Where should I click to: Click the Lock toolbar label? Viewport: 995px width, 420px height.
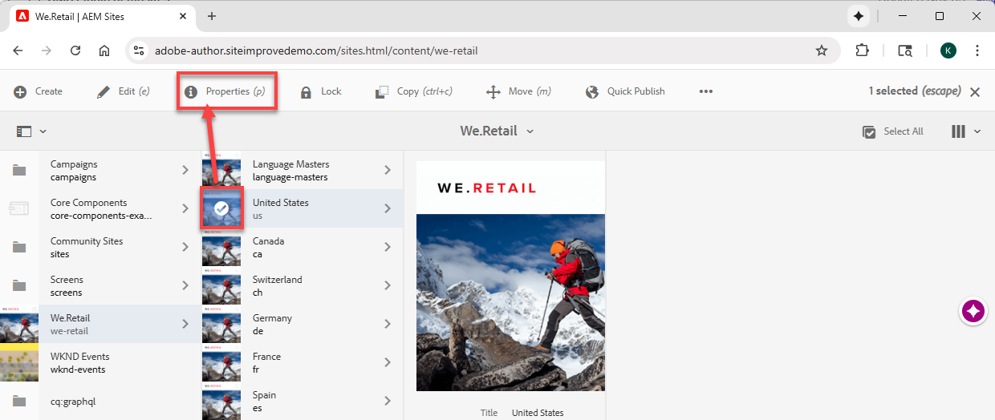[x=331, y=91]
